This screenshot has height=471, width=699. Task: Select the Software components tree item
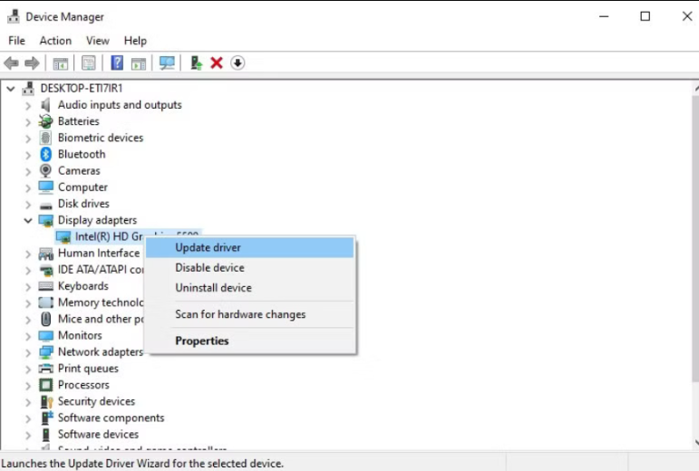click(x=111, y=418)
